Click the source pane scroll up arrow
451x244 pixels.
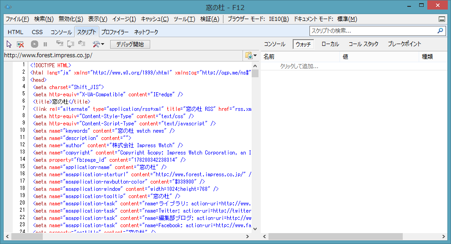pyautogui.click(x=255, y=66)
